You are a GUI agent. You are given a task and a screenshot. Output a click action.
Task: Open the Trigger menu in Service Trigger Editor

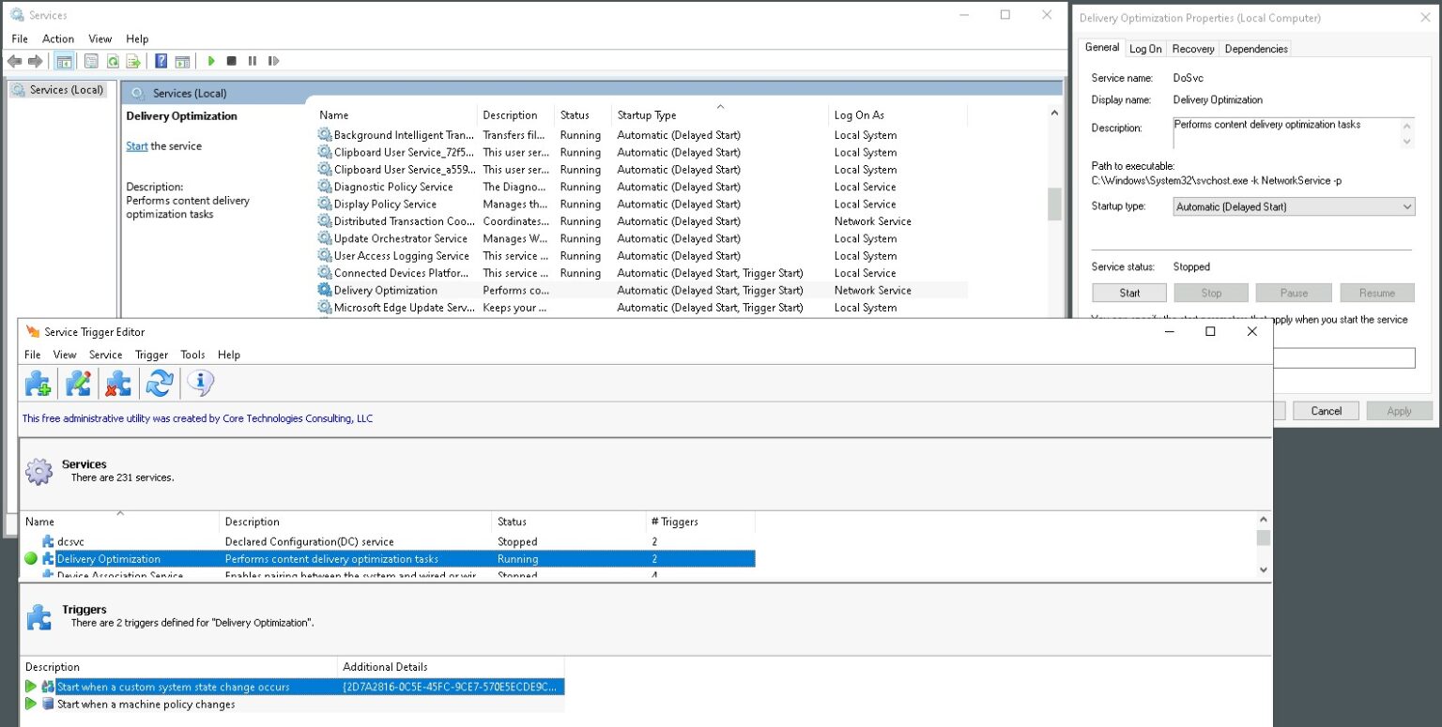151,355
